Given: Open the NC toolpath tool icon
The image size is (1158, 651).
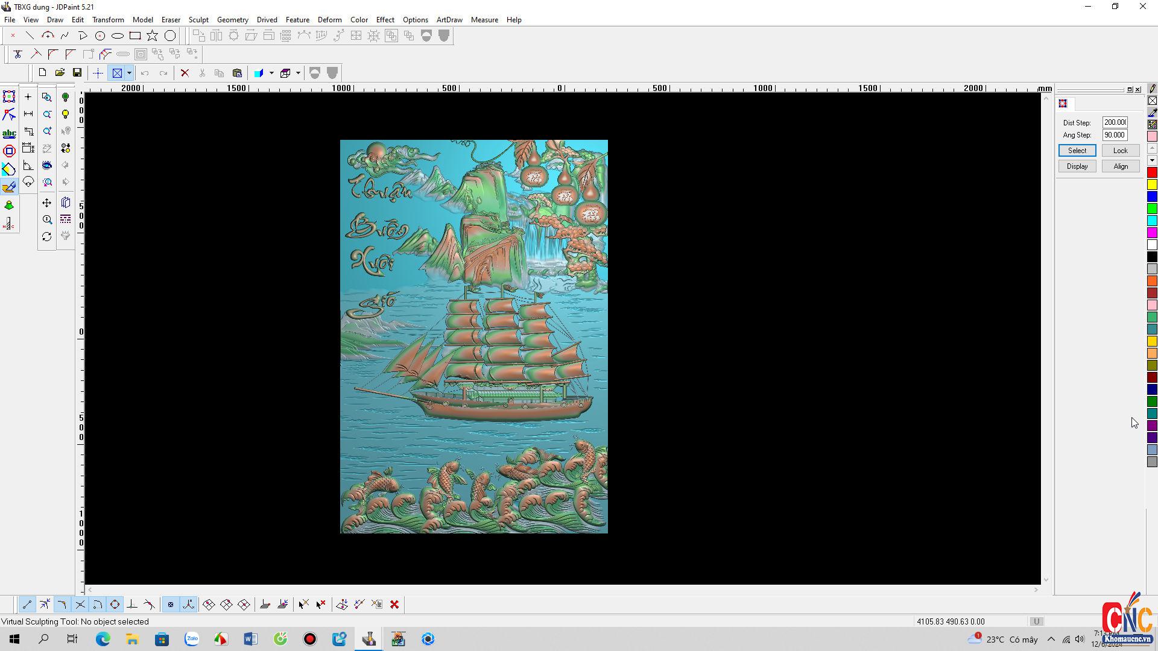Looking at the screenshot, I should 9,224.
